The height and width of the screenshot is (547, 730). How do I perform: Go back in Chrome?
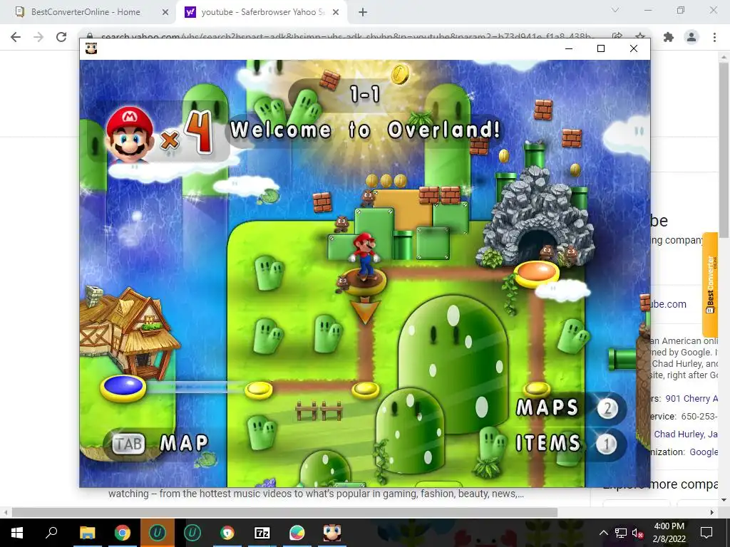pos(16,37)
